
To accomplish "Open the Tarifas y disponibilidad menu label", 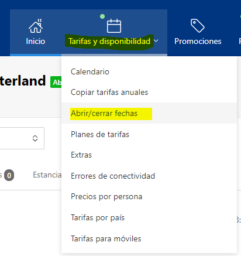I will coord(109,42).
